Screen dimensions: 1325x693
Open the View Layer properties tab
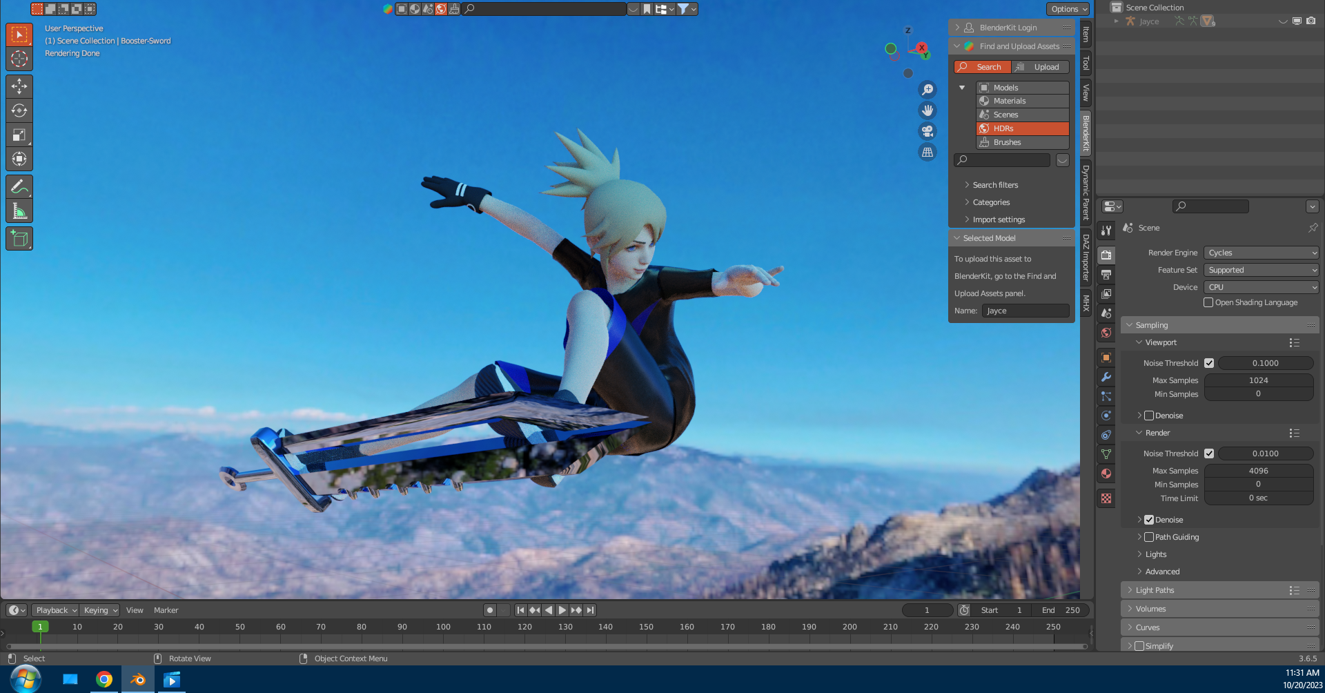pos(1106,294)
